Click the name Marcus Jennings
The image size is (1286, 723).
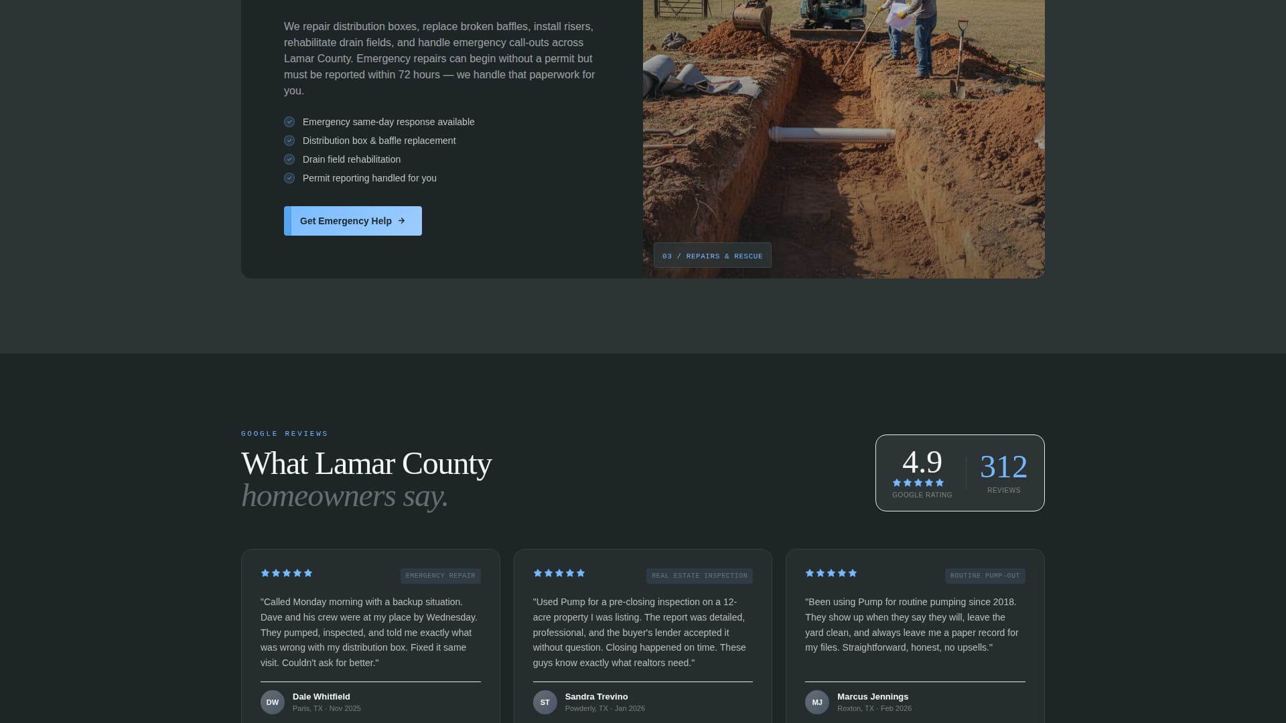873,697
